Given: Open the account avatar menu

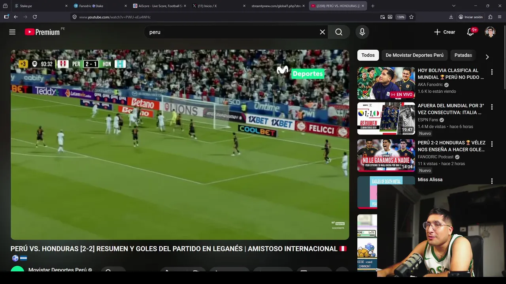Looking at the screenshot, I should coord(490,32).
